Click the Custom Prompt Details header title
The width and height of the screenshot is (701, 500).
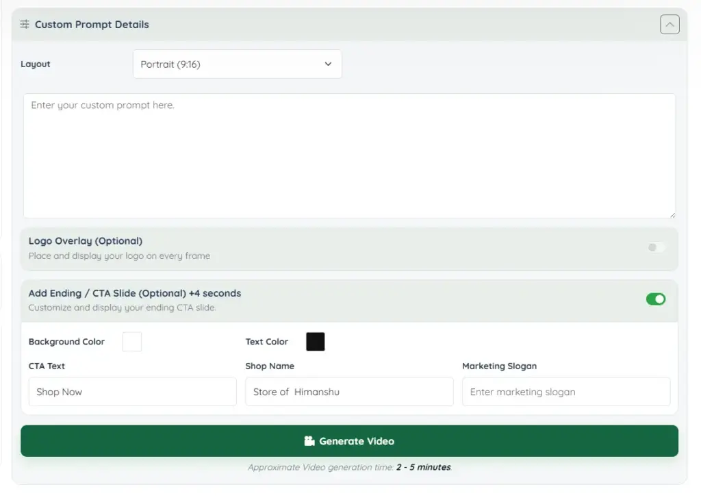[92, 25]
